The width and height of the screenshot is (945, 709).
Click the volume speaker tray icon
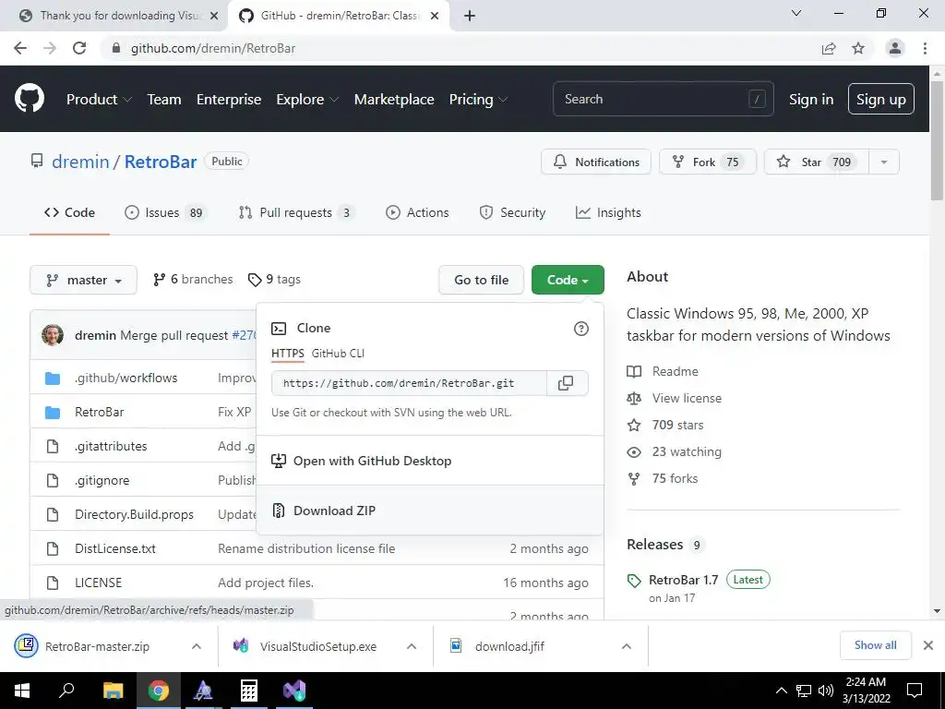826,691
